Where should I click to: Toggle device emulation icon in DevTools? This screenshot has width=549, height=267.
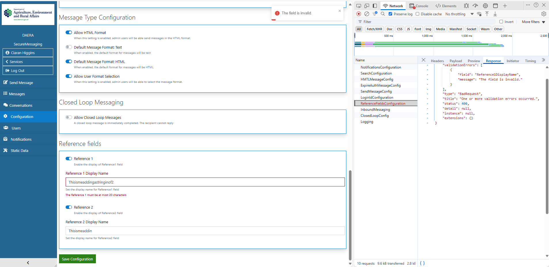click(x=366, y=6)
